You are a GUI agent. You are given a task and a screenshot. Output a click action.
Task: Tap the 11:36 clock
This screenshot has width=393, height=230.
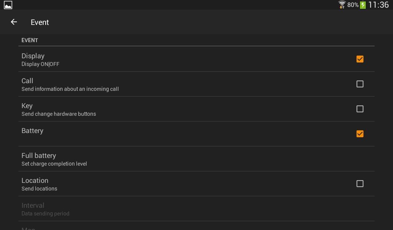click(378, 5)
